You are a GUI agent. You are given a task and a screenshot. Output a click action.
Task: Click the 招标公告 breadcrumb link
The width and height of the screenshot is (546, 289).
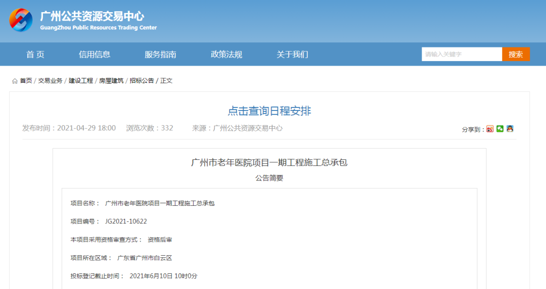[x=142, y=81]
